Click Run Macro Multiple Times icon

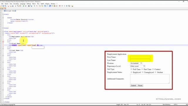(67, 6)
